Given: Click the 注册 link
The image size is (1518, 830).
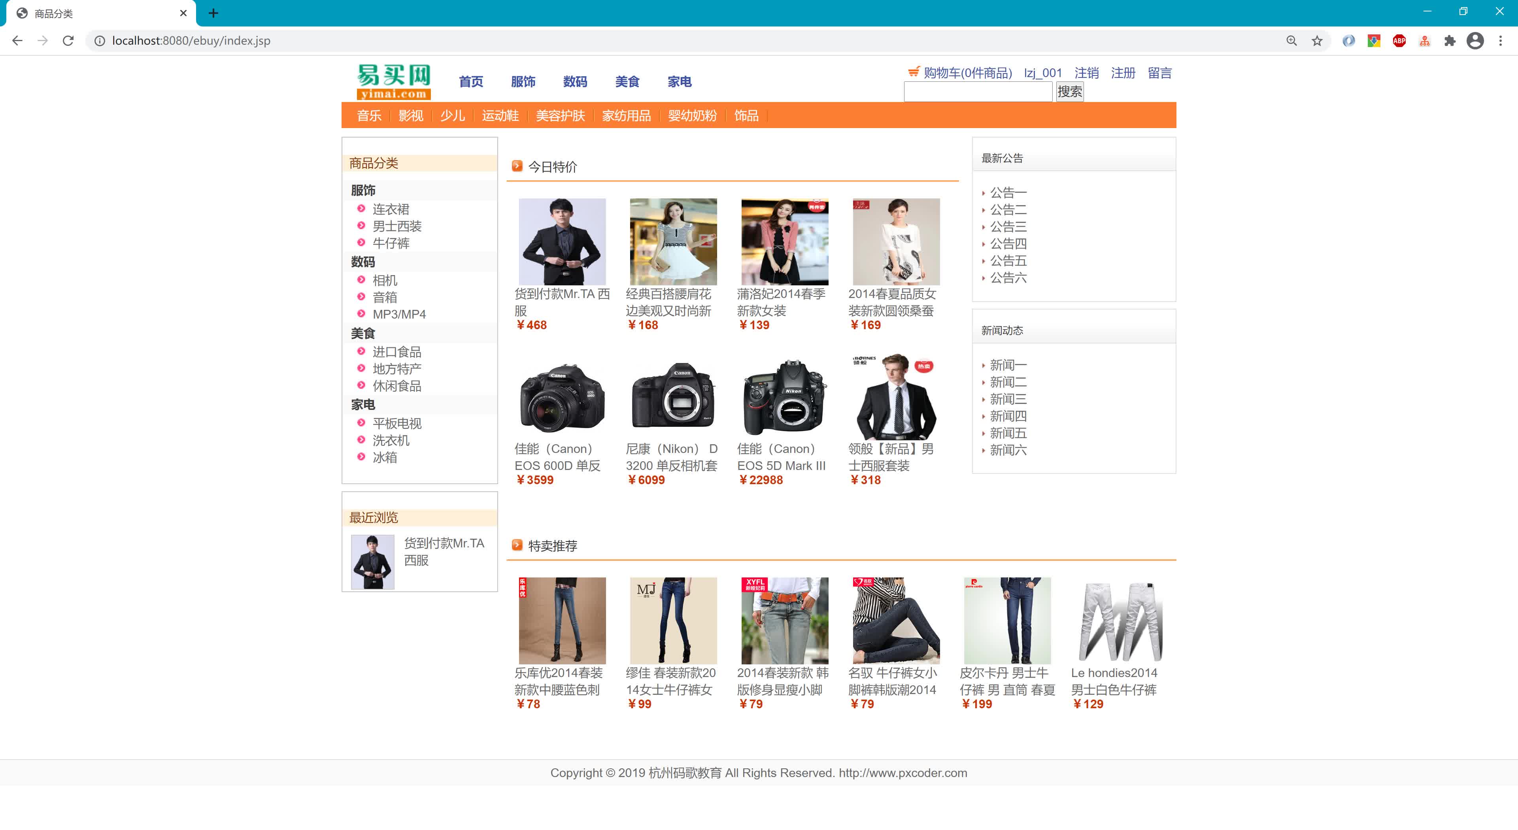Looking at the screenshot, I should pyautogui.click(x=1123, y=72).
